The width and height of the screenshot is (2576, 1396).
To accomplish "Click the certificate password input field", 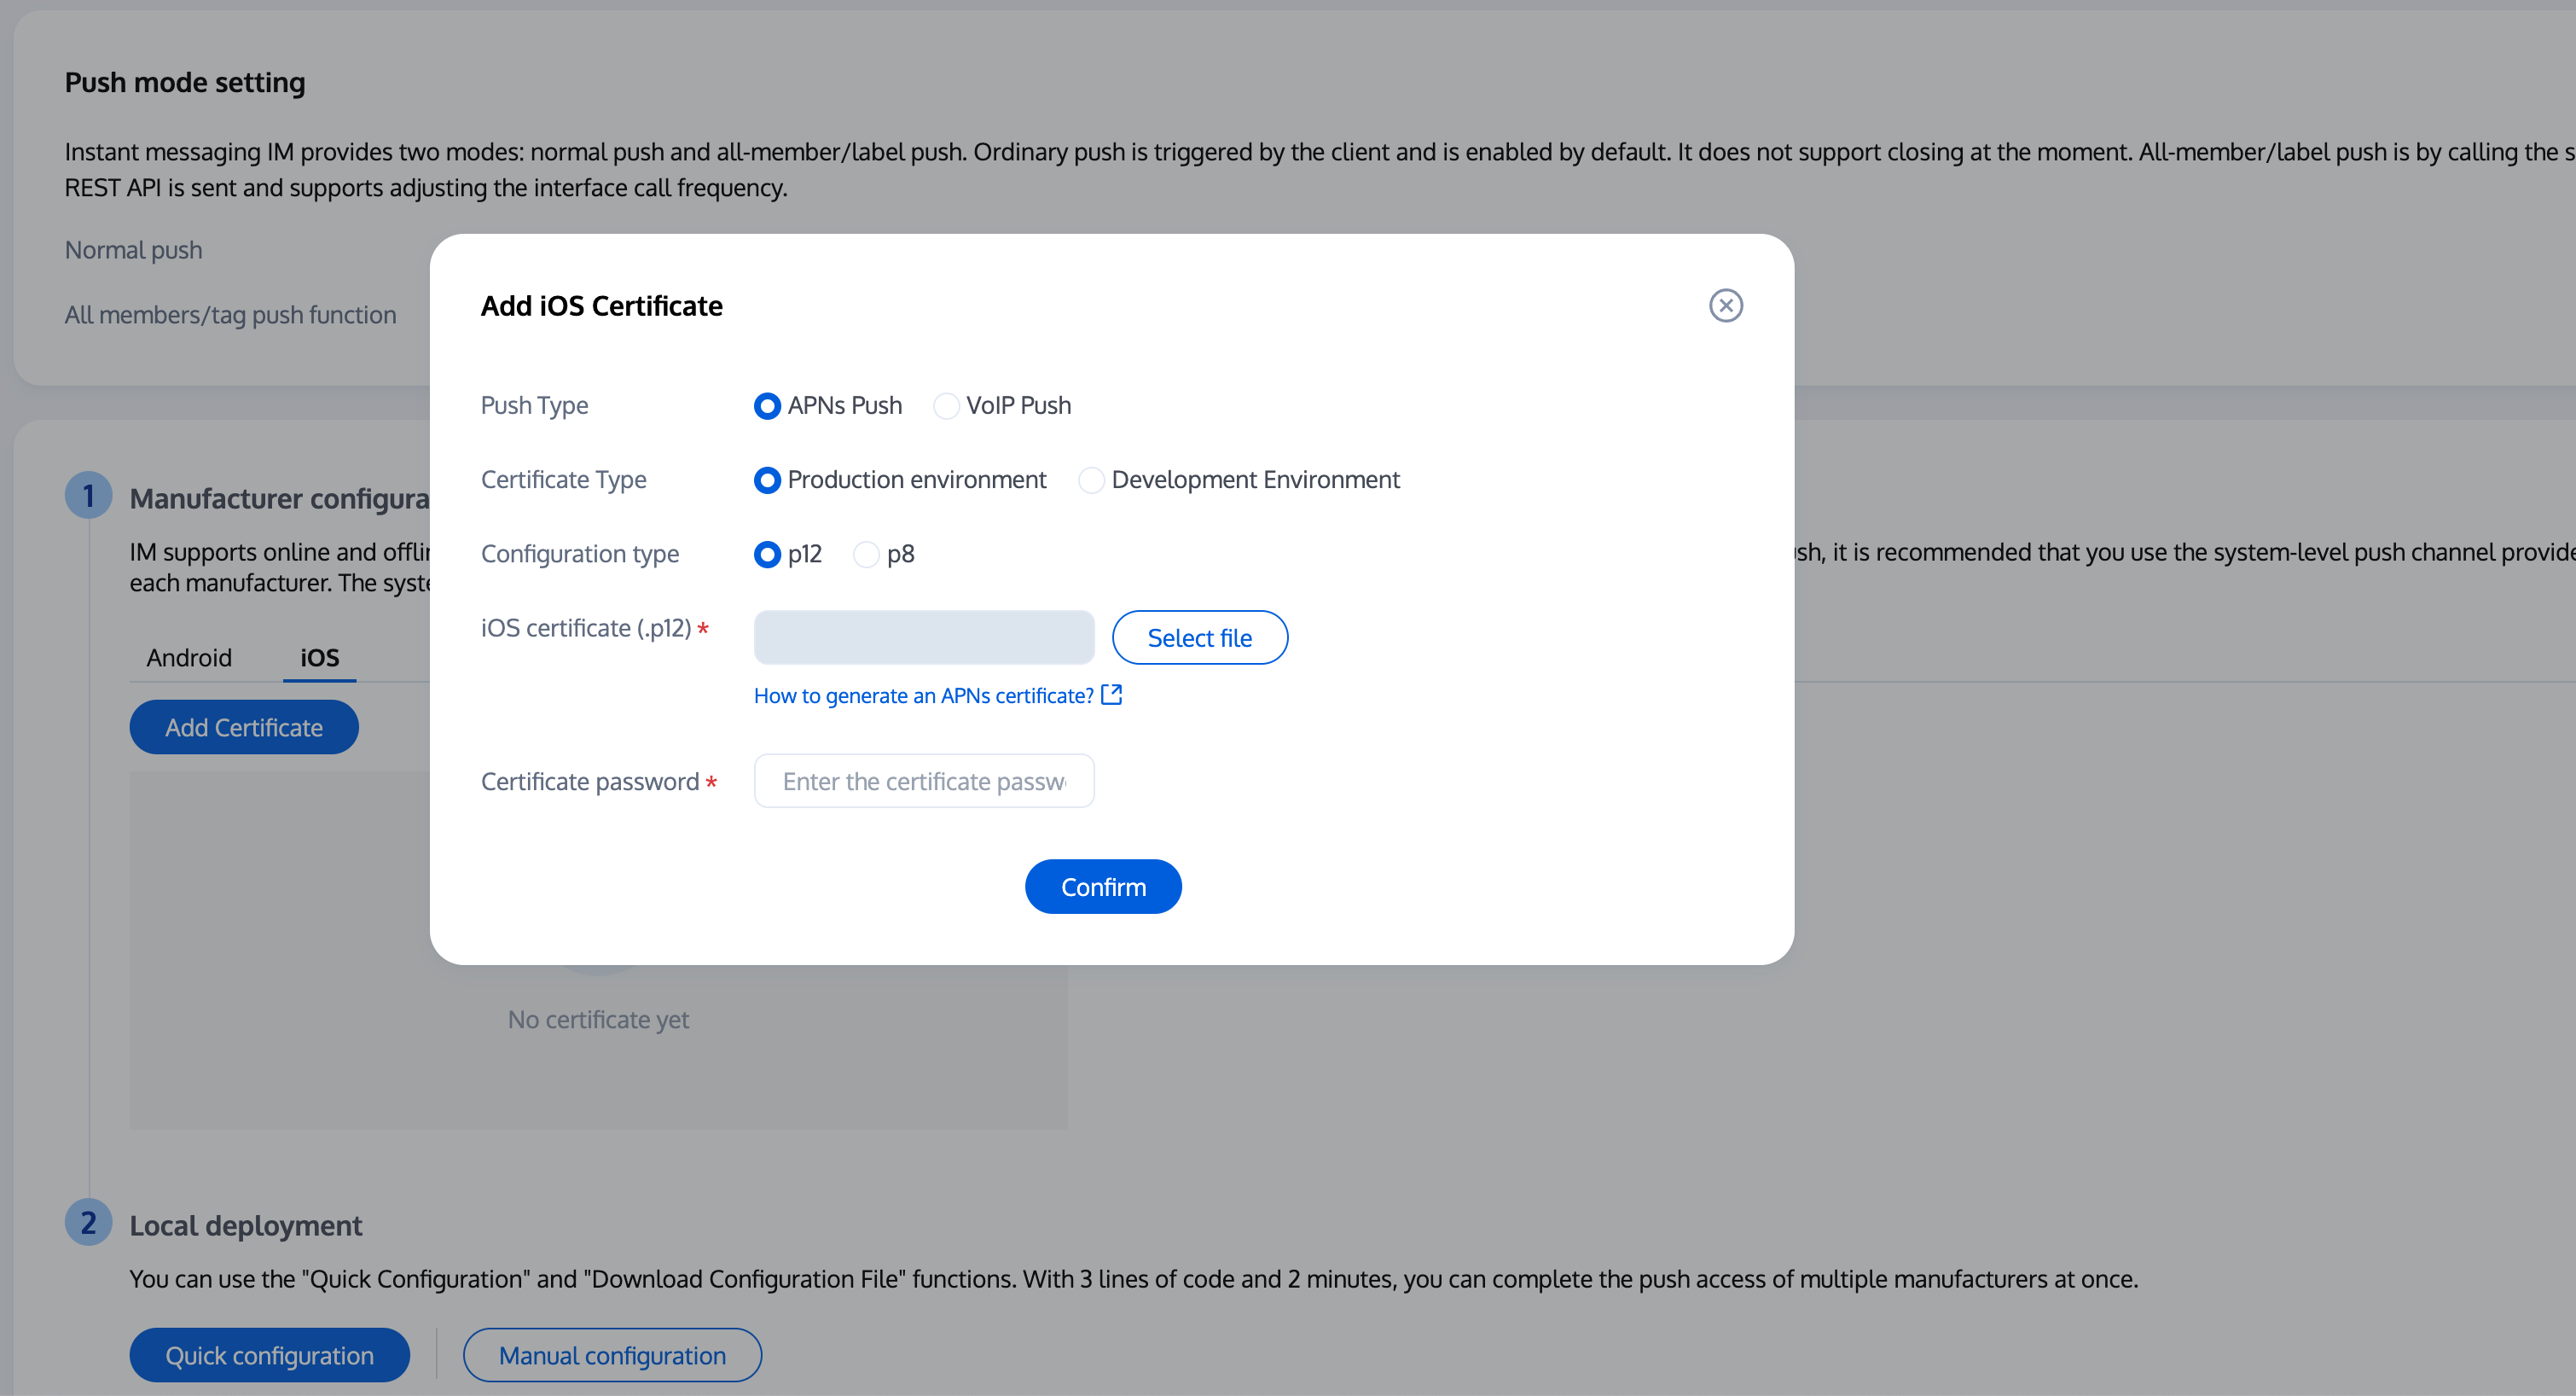I will pyautogui.click(x=923, y=781).
